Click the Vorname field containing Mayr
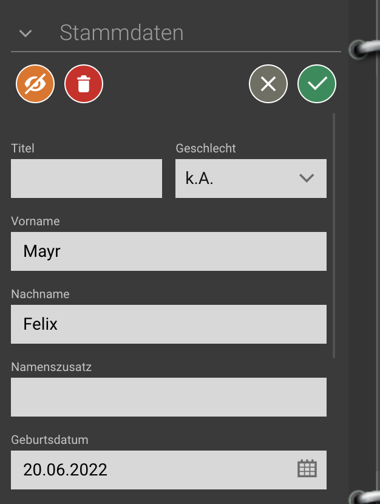This screenshot has width=380, height=504. click(x=169, y=251)
